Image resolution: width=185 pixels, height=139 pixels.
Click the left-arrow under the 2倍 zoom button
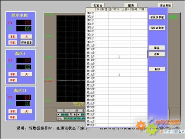[x=79, y=114]
